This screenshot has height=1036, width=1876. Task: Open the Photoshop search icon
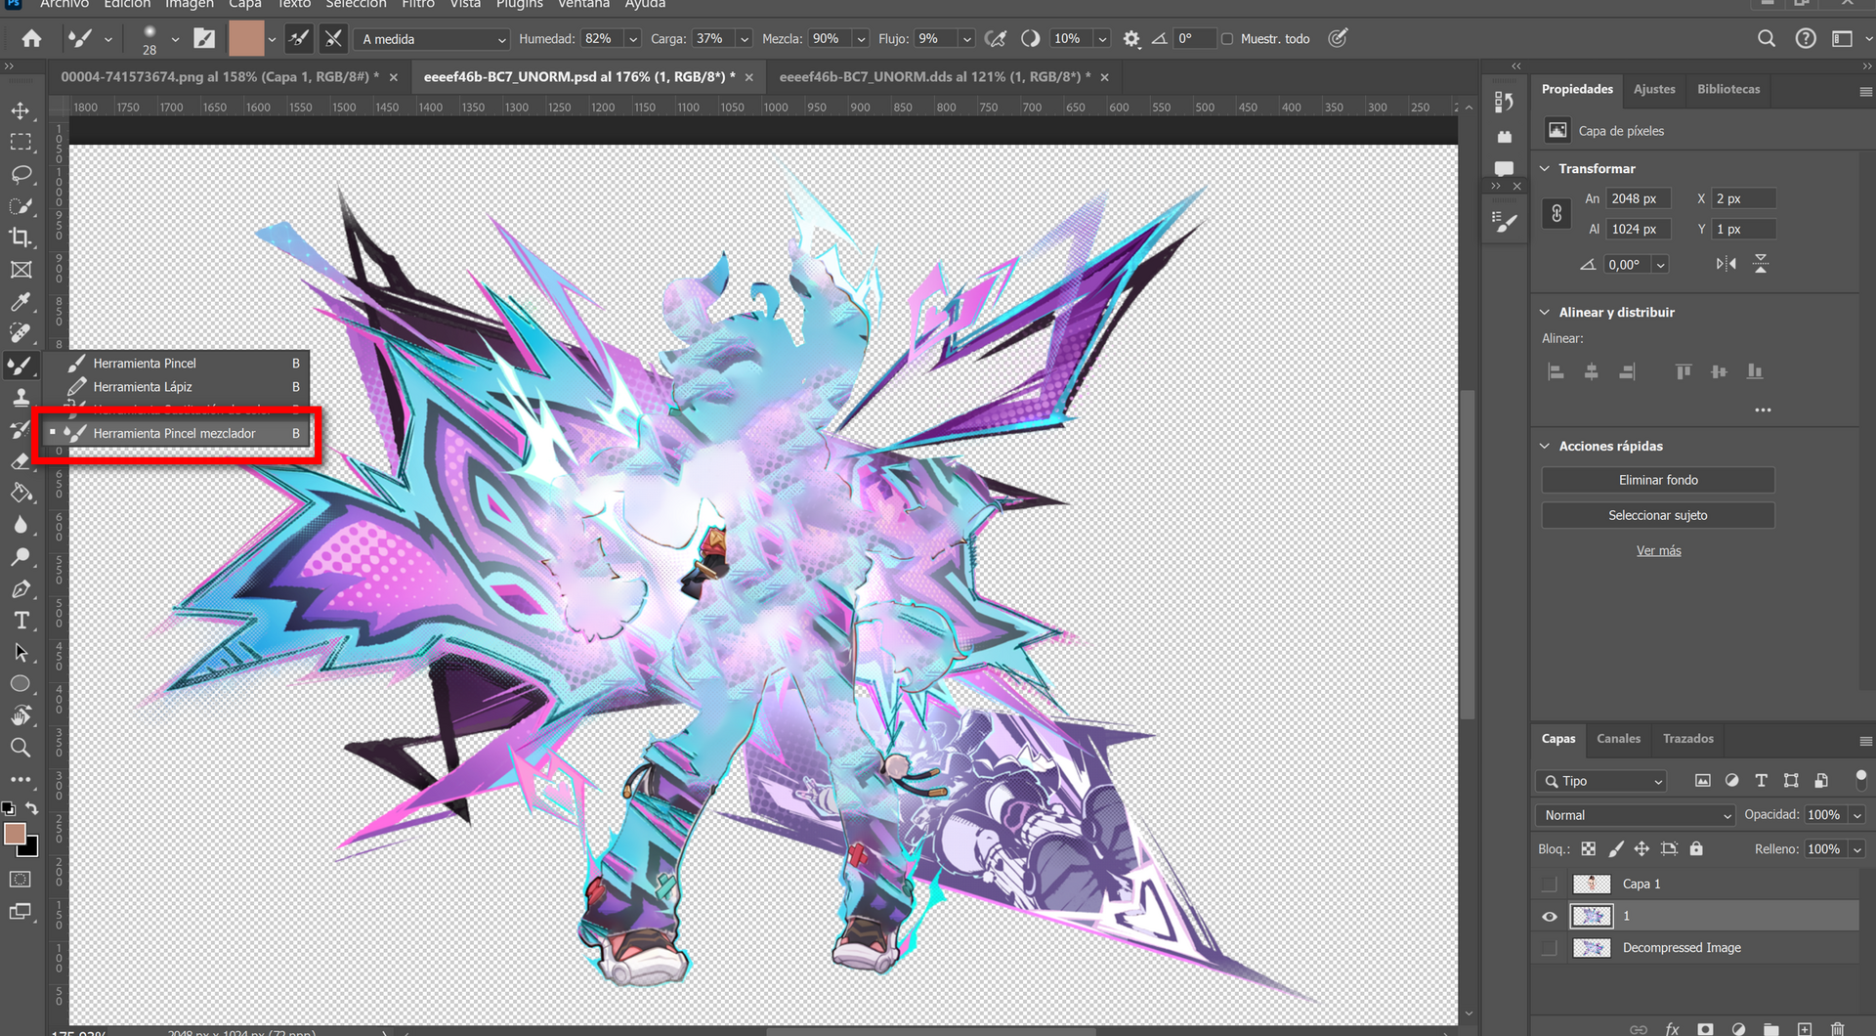(x=1767, y=38)
